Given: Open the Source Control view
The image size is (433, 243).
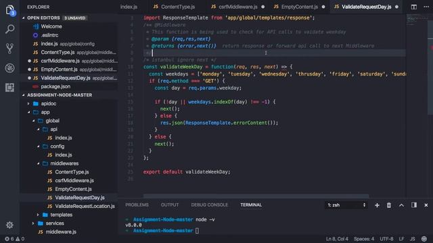Looking at the screenshot, I should [x=9, y=49].
